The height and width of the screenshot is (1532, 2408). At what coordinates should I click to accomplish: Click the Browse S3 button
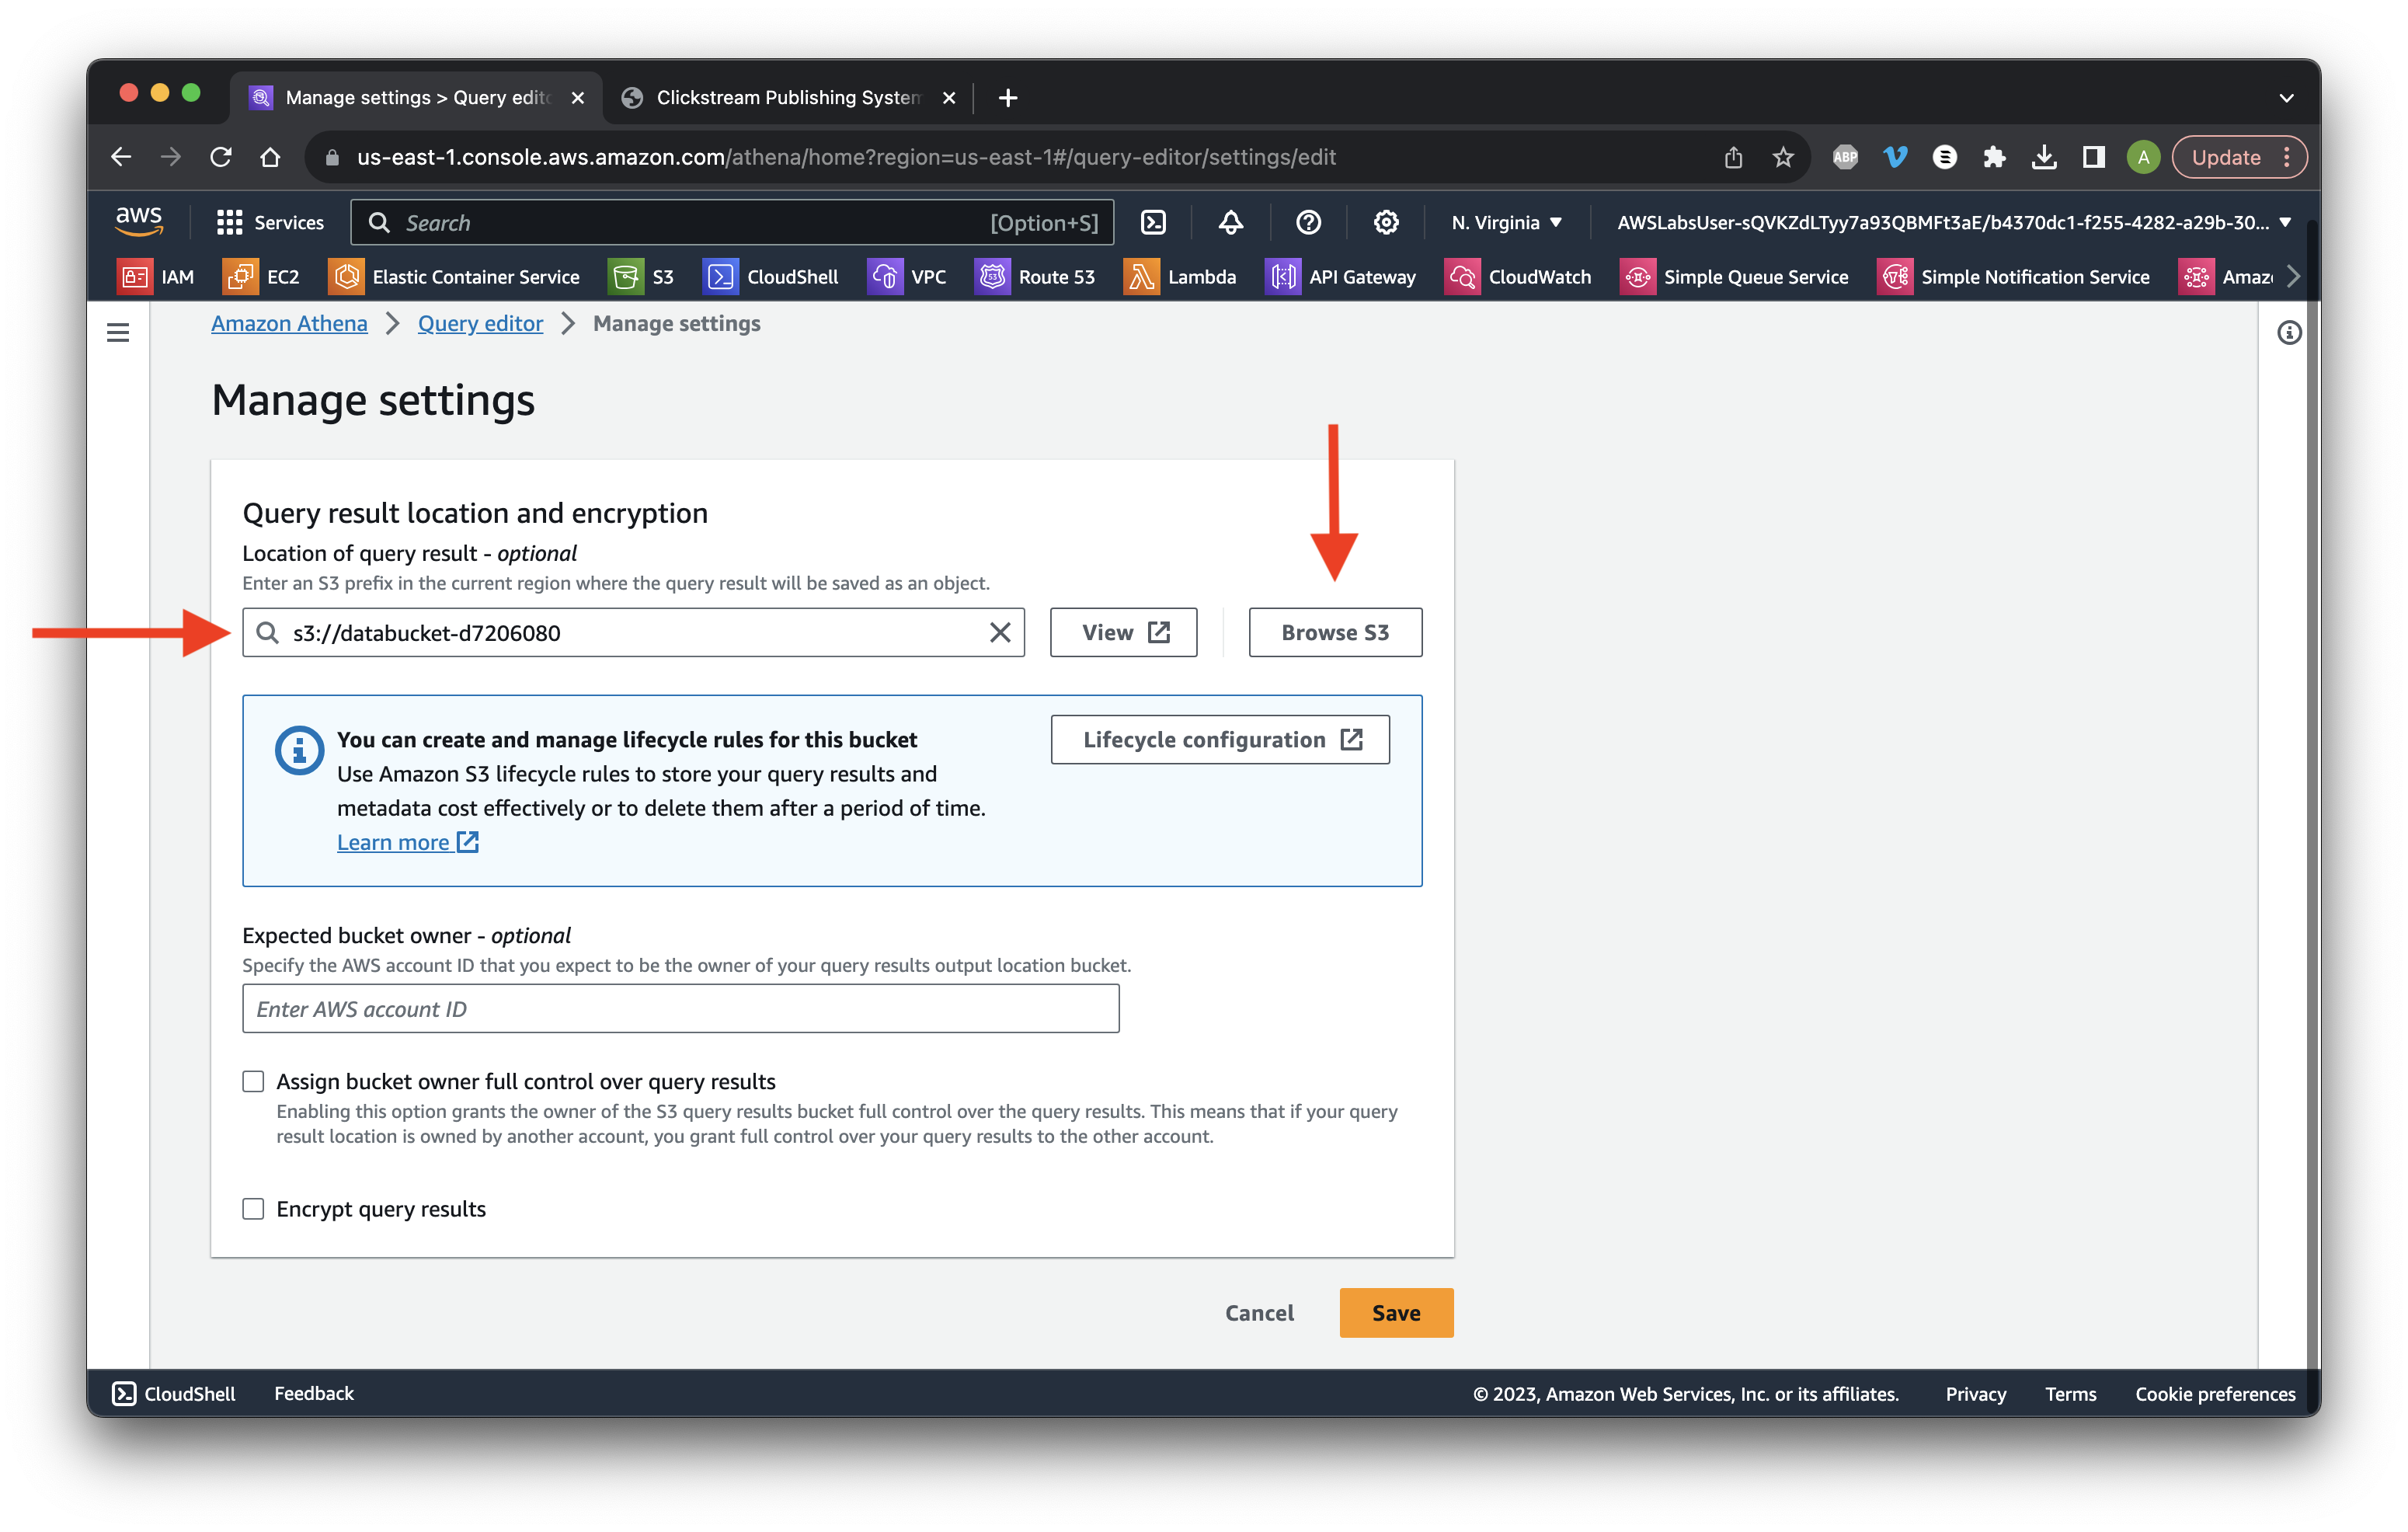click(1334, 632)
